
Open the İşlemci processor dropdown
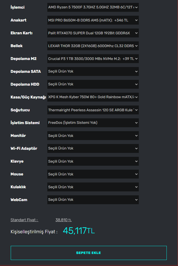click(93, 7)
